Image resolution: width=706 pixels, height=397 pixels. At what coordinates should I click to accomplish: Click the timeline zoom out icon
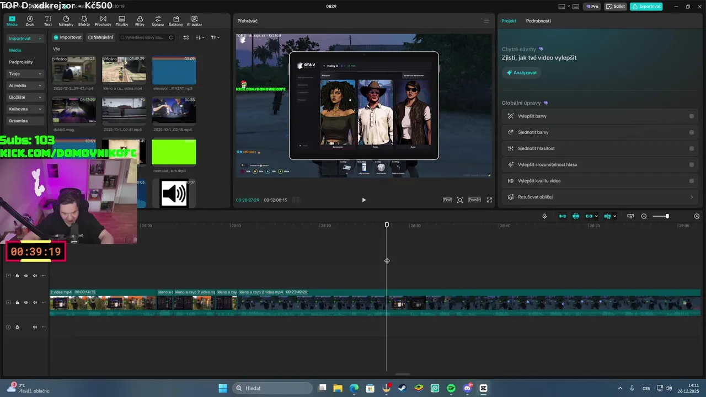pyautogui.click(x=644, y=216)
